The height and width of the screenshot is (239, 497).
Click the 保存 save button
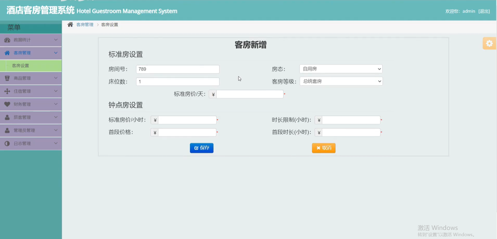tap(202, 148)
